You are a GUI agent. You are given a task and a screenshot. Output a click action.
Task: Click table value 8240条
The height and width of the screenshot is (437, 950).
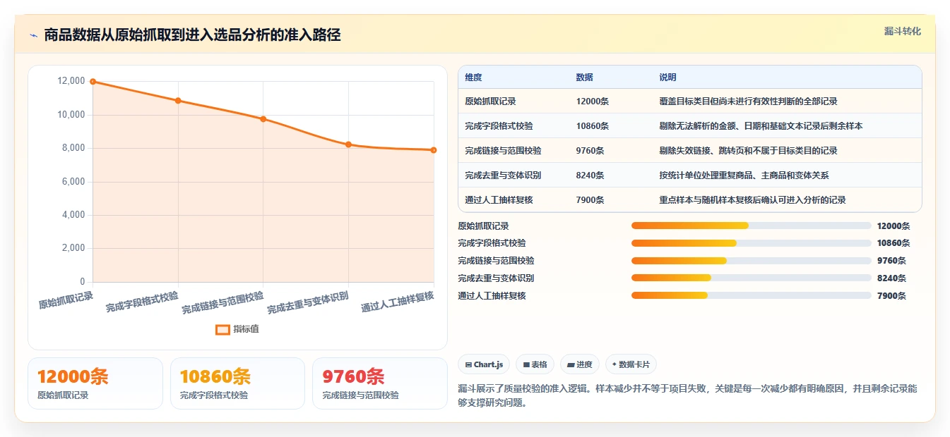pos(590,176)
